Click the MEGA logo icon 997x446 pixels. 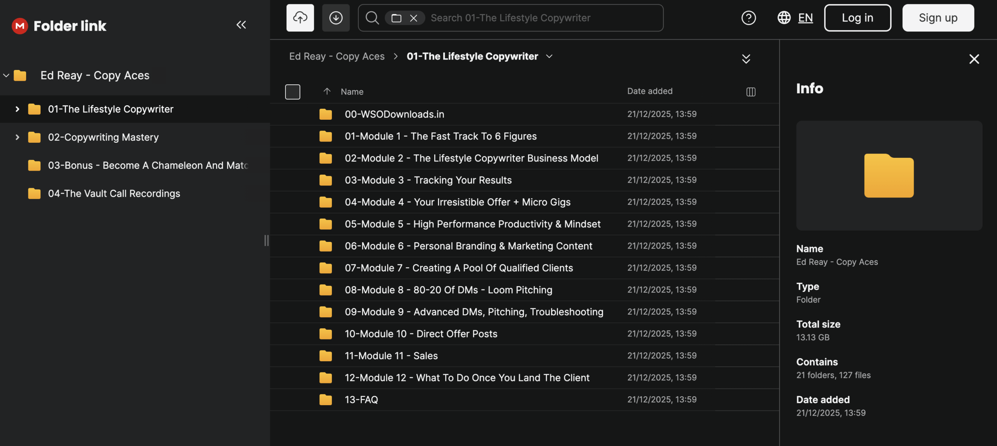[20, 26]
